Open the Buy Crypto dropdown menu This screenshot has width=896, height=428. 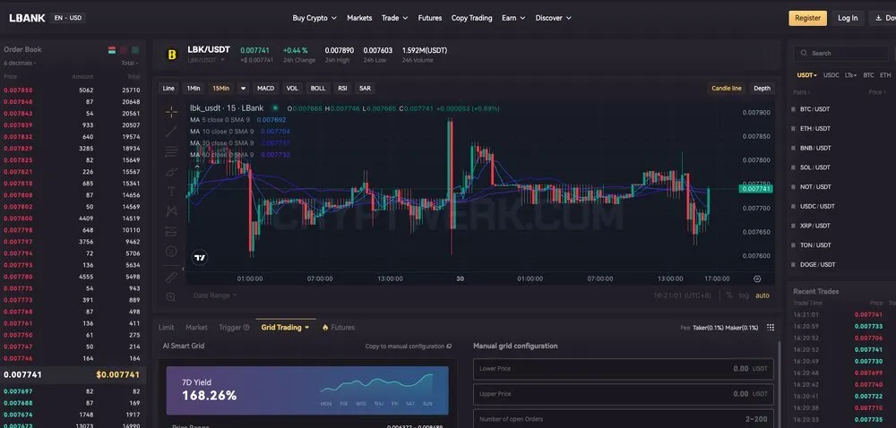click(314, 18)
